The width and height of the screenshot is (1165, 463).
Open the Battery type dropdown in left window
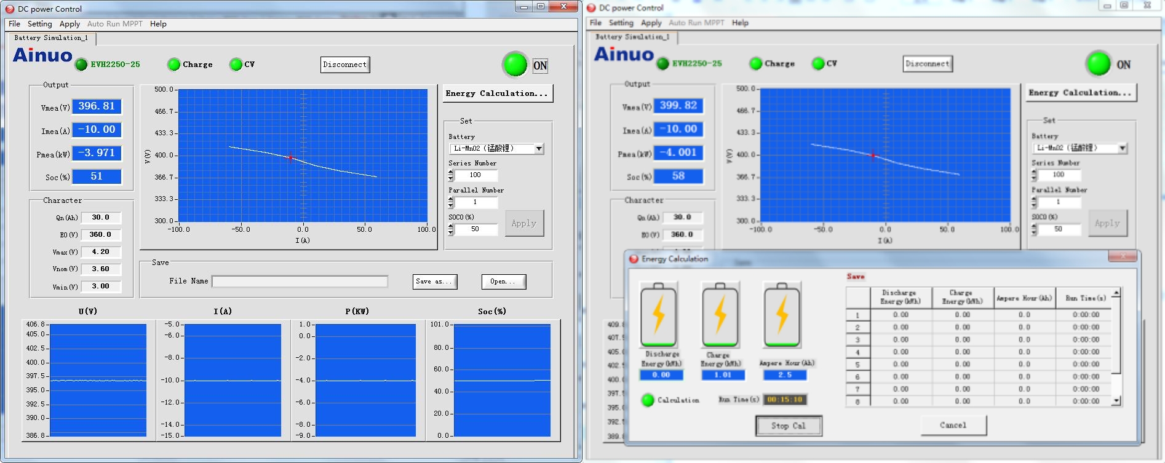[539, 149]
